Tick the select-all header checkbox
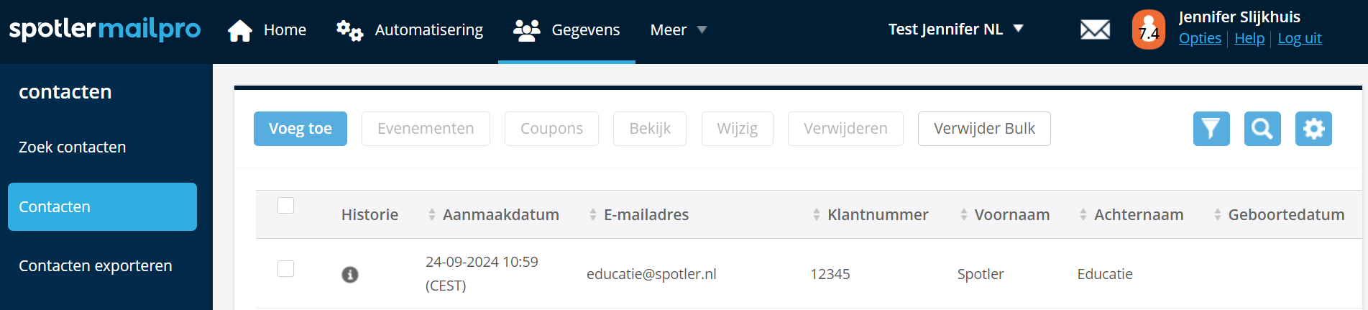The width and height of the screenshot is (1368, 310). click(x=286, y=206)
